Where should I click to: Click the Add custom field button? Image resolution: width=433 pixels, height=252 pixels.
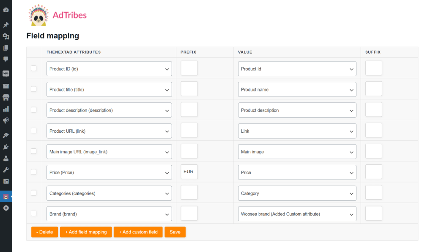[x=138, y=232]
